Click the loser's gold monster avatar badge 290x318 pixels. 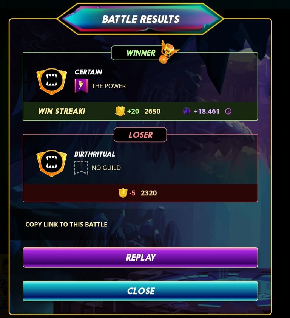tap(51, 163)
